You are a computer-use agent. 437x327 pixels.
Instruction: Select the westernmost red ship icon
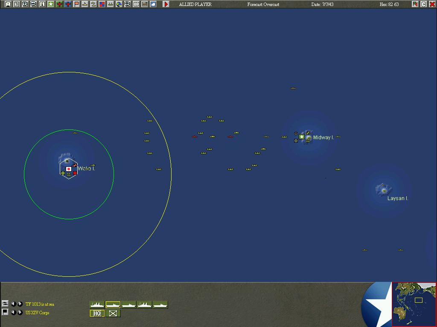(195, 137)
